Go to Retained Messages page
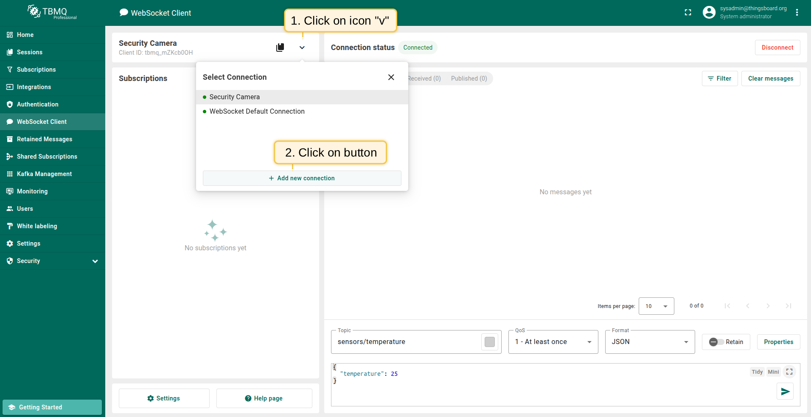The height and width of the screenshot is (417, 811). (44, 139)
